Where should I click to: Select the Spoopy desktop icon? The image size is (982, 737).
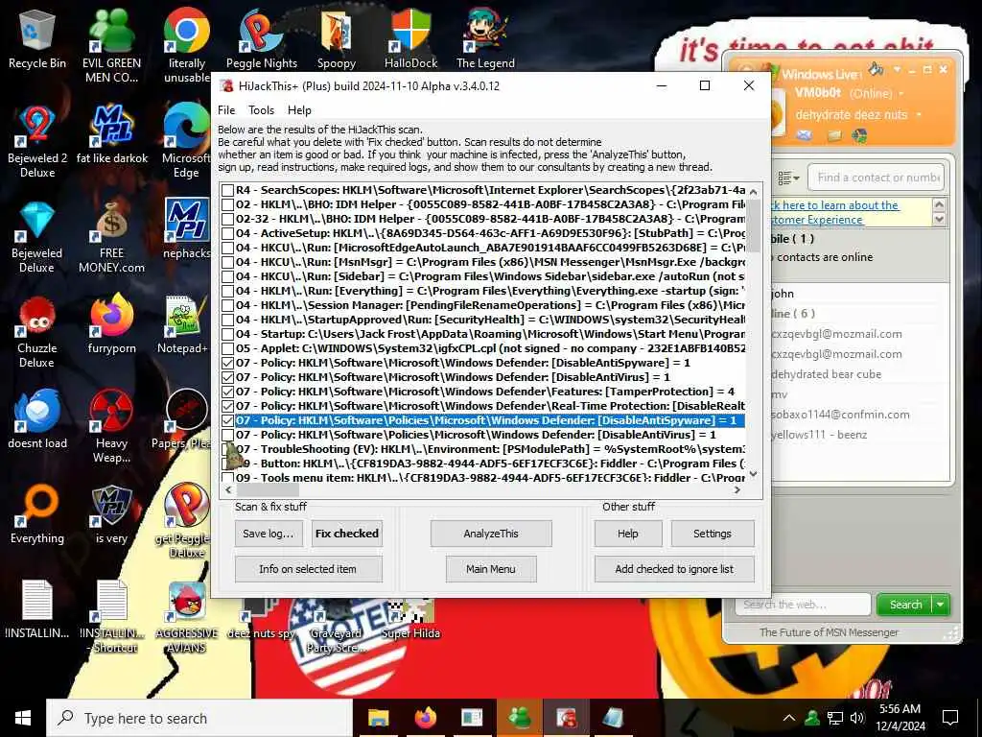[x=337, y=40]
